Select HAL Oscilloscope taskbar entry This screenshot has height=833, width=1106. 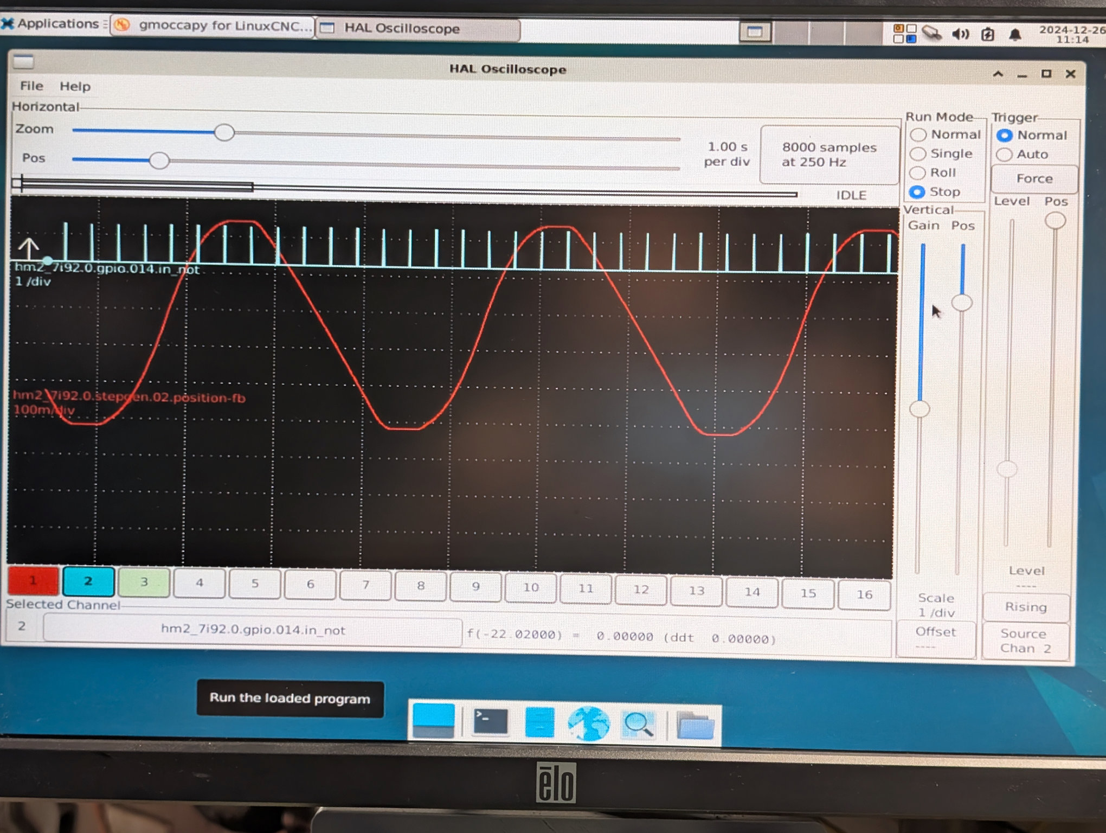tap(417, 29)
